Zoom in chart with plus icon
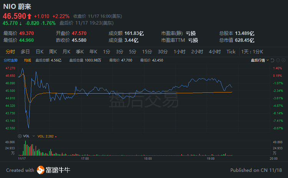The width and height of the screenshot is (288, 178). (283, 60)
